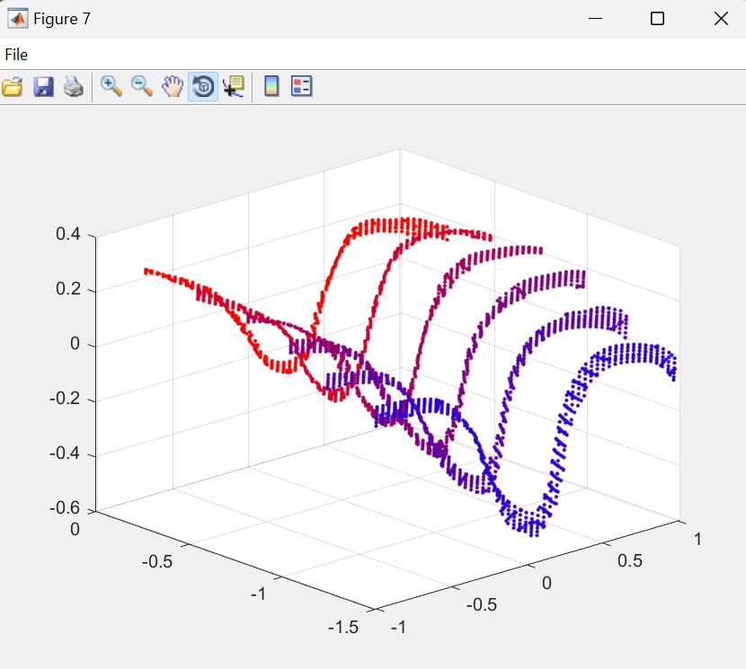Open the File menu
Screen dimensions: 746x669
coord(16,55)
